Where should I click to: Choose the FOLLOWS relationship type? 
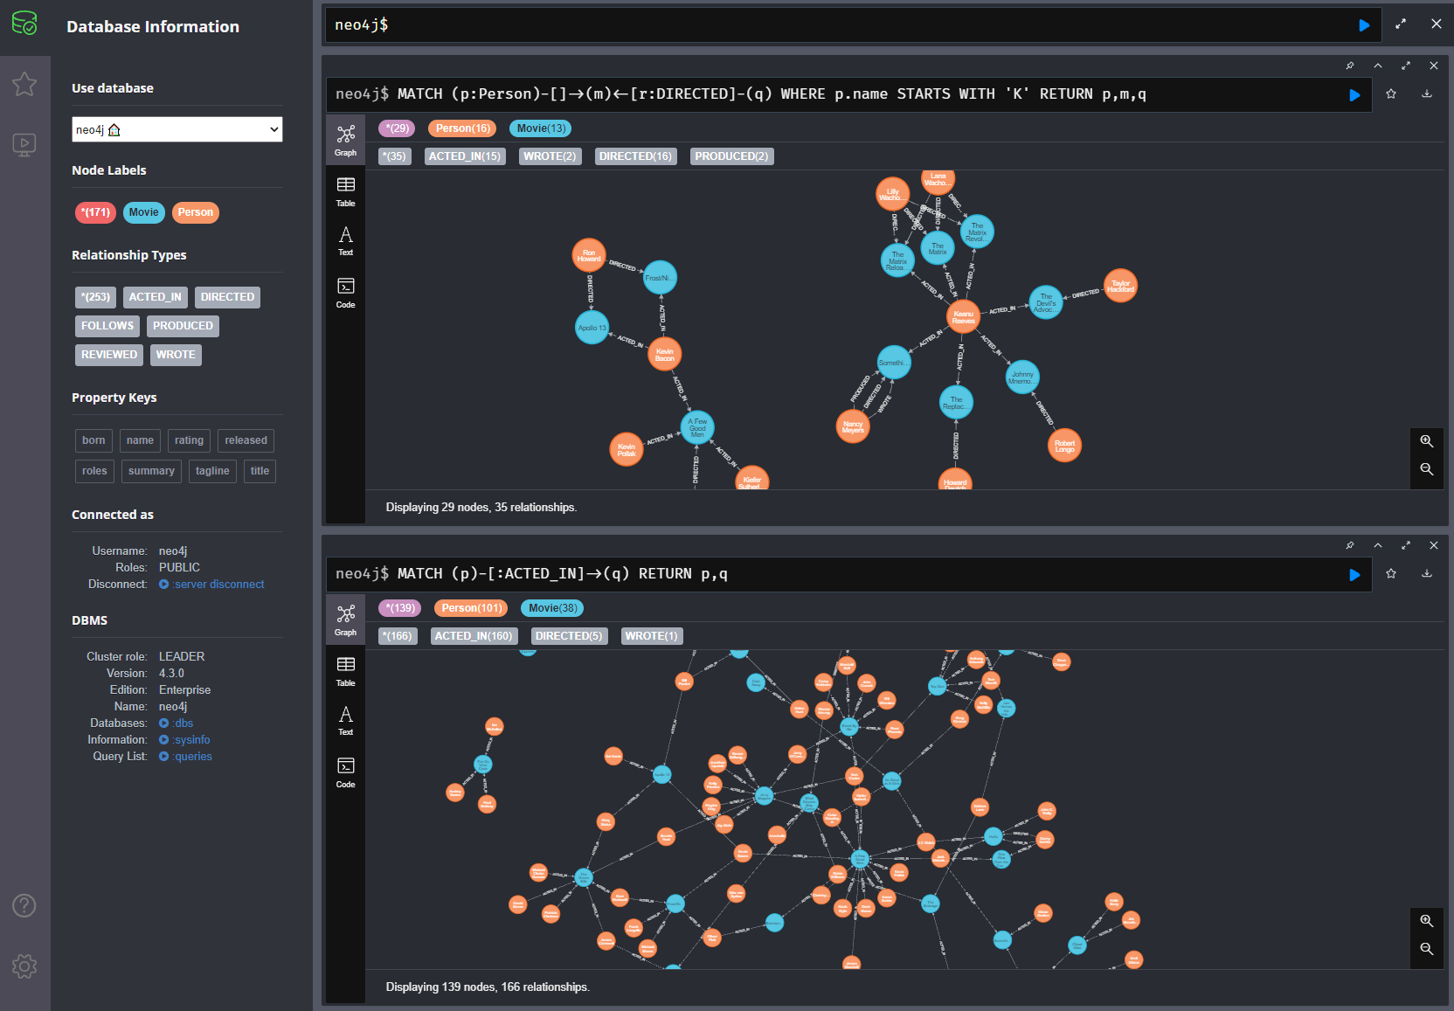(107, 326)
